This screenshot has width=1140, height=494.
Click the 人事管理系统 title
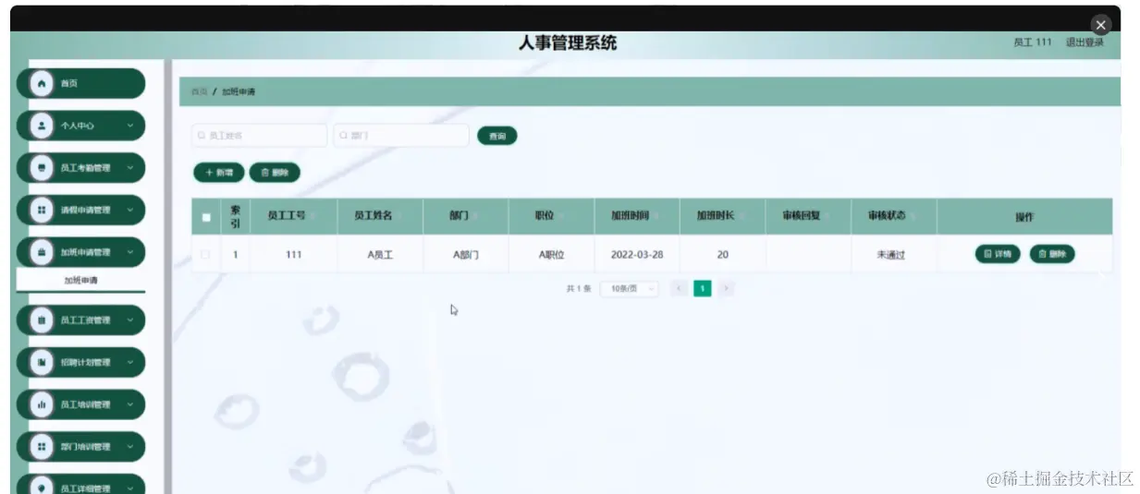point(568,43)
